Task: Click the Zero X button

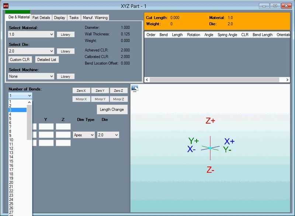Action: pyautogui.click(x=81, y=91)
